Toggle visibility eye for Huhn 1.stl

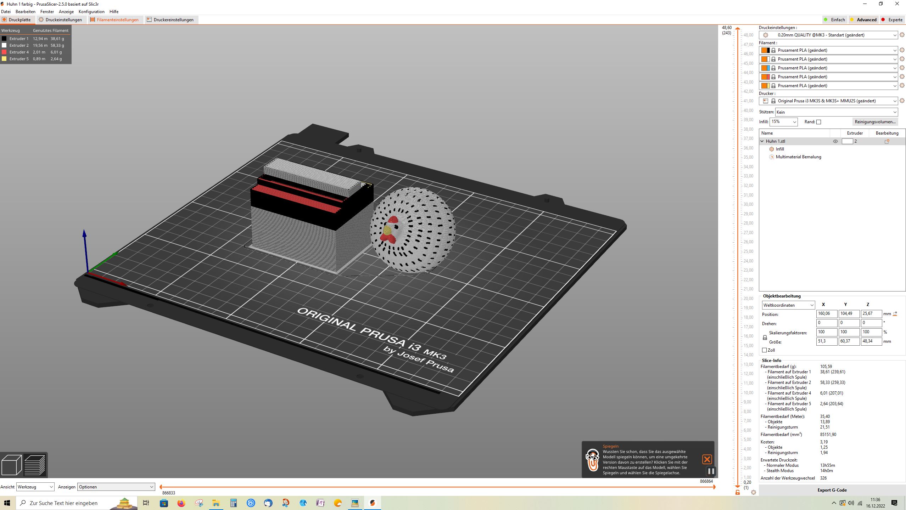[835, 141]
